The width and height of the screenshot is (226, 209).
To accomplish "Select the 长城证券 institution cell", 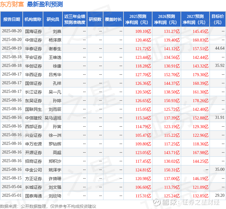I will coord(33,187).
